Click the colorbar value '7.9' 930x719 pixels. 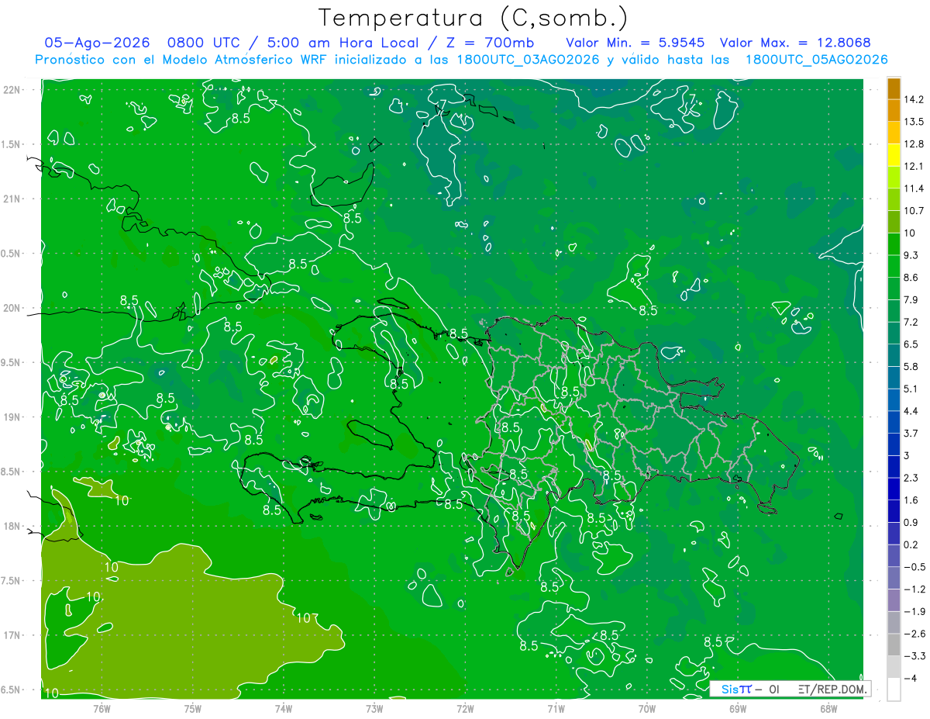(x=911, y=300)
